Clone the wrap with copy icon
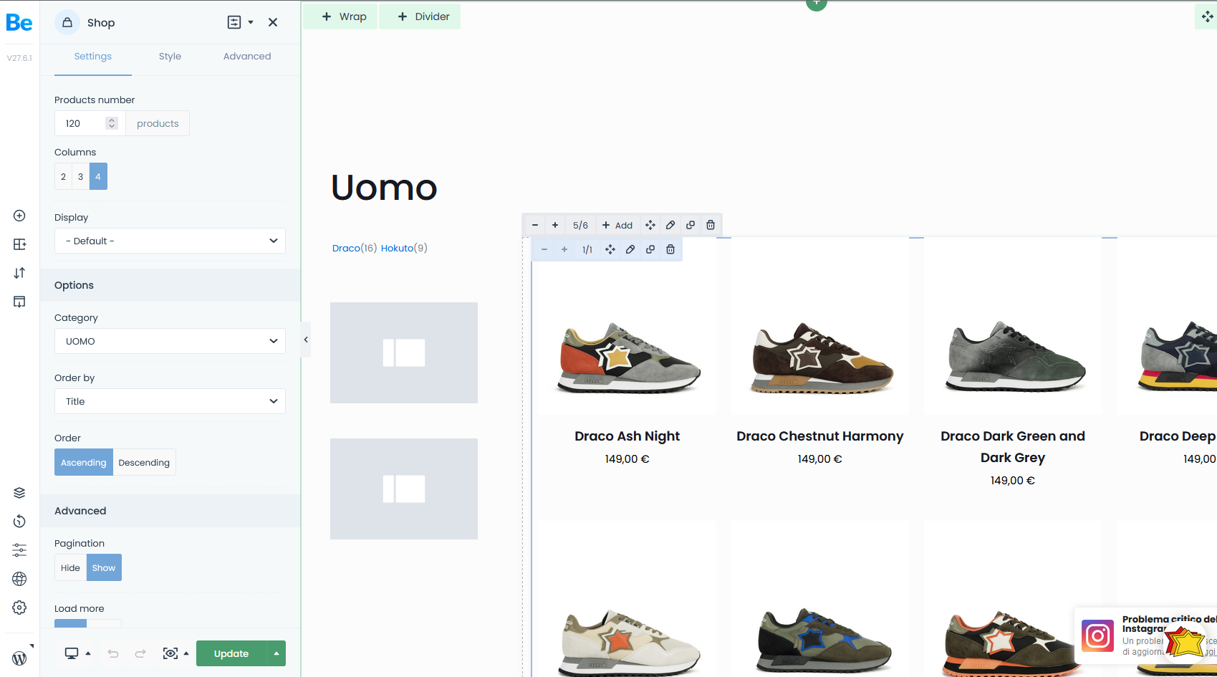The image size is (1217, 677). click(691, 225)
